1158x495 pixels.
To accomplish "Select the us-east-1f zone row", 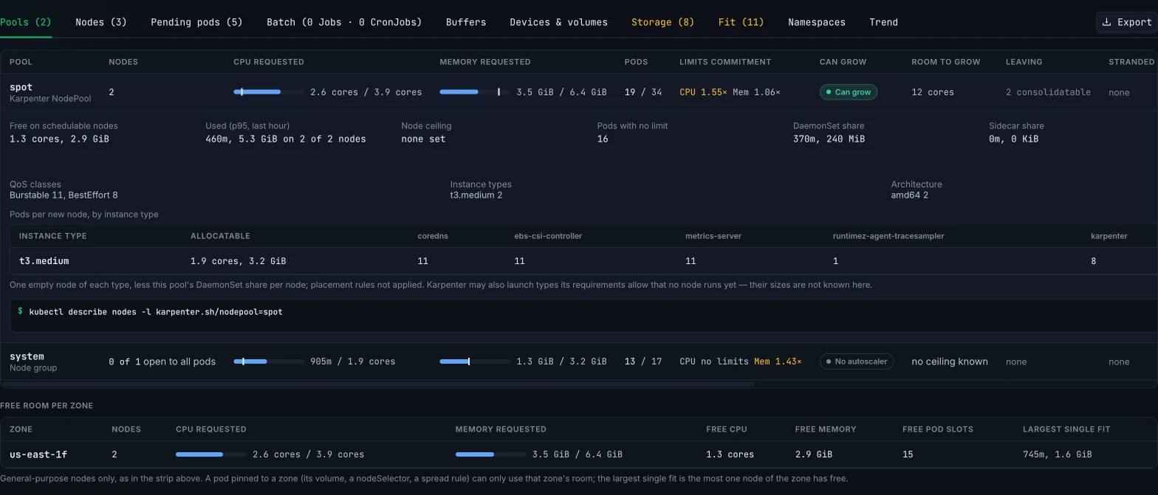I will click(x=578, y=454).
